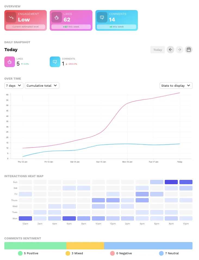Click the '+37 this week' likes badge
Viewport: 199px width, 260px height.
click(71, 27)
